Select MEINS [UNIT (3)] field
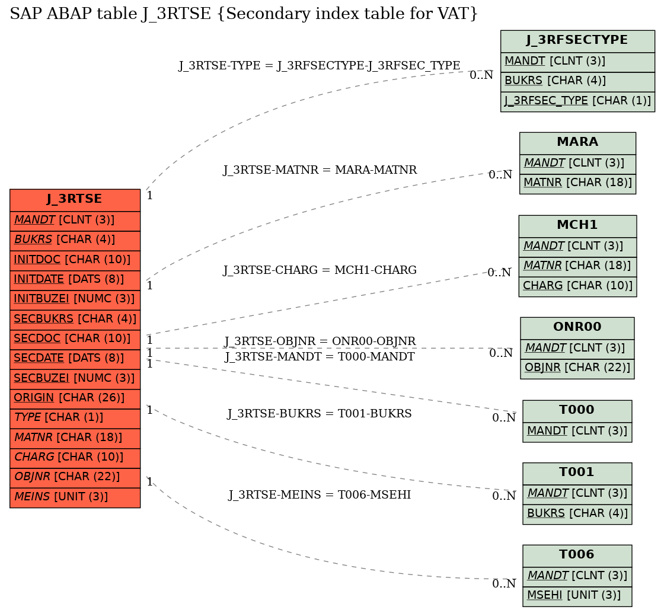 pyautogui.click(x=75, y=498)
